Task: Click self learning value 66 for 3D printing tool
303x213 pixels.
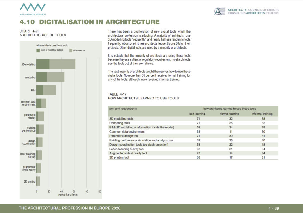Action: [199, 157]
